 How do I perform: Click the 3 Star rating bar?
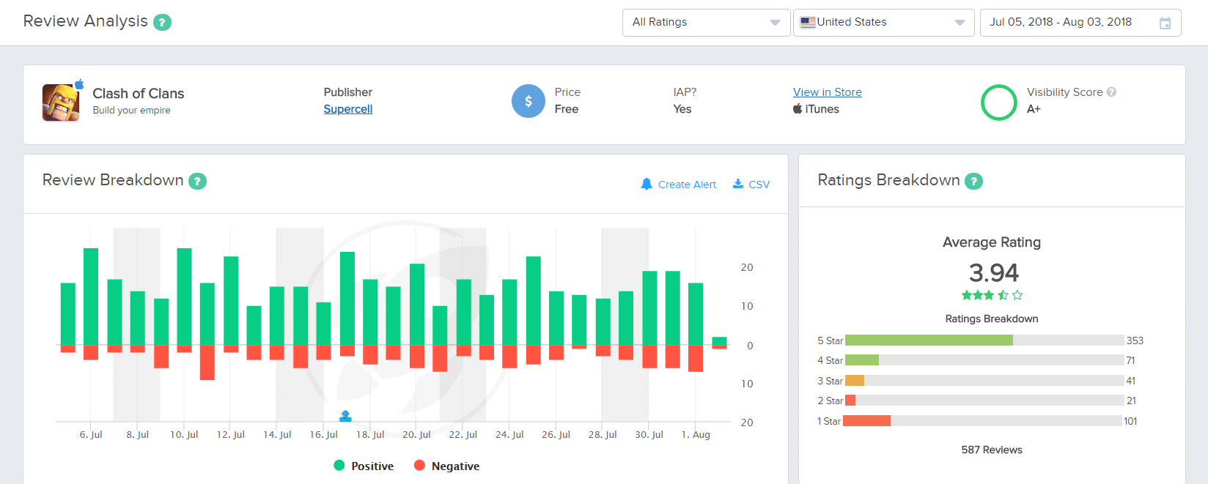pos(984,381)
